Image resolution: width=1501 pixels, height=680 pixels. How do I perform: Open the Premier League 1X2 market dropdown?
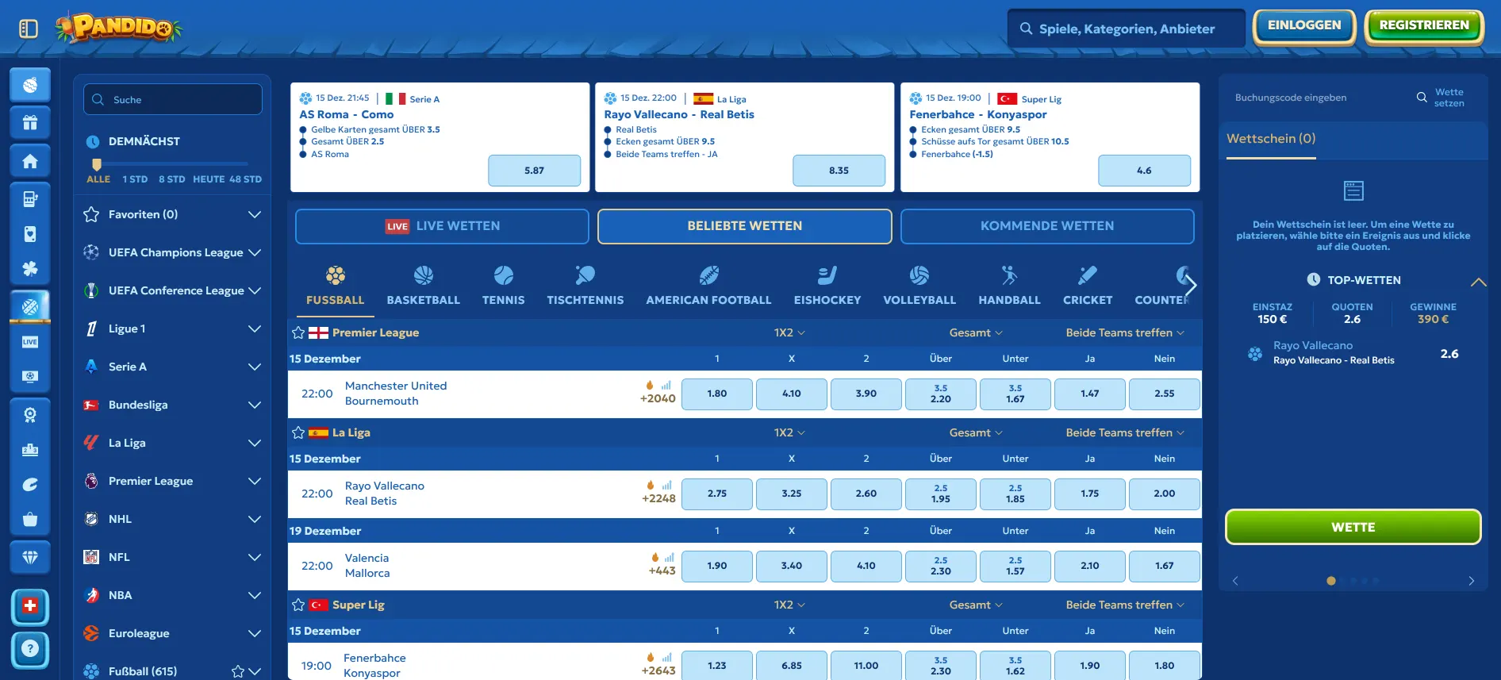789,332
